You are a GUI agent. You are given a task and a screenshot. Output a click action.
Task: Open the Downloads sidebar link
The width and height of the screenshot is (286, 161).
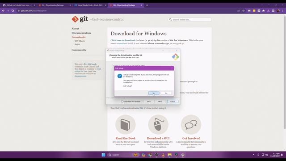(x=79, y=37)
